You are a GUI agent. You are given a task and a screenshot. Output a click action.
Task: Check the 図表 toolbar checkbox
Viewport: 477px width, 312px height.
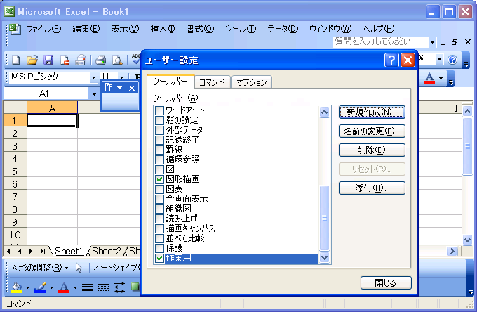point(159,189)
